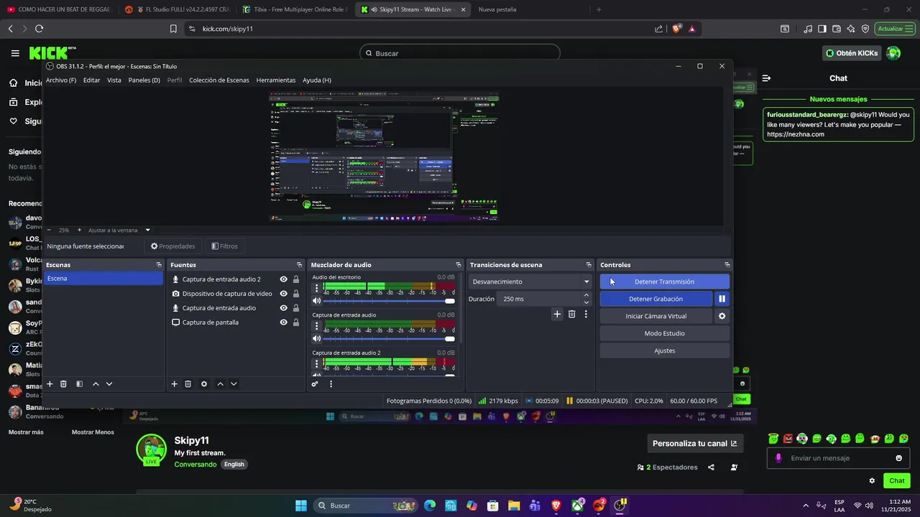
Task: Open scene filters icon in Escenas toolbar
Action: [x=79, y=384]
